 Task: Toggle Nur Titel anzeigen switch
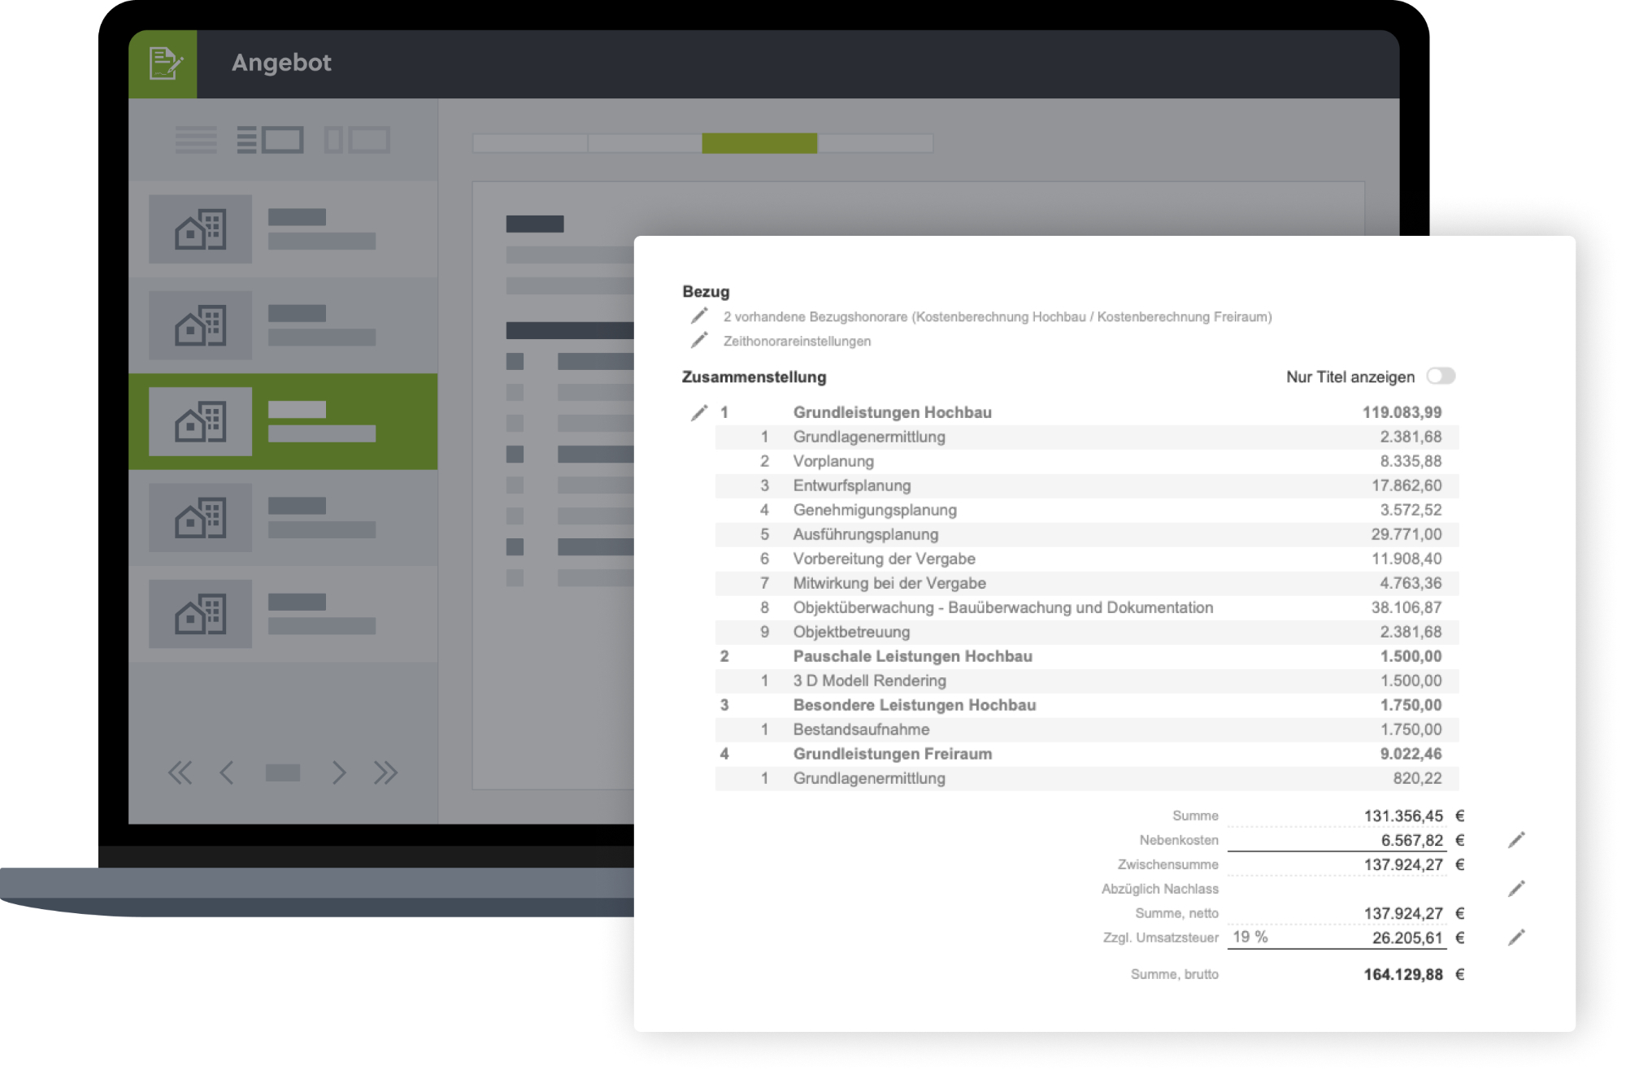[x=1441, y=376]
